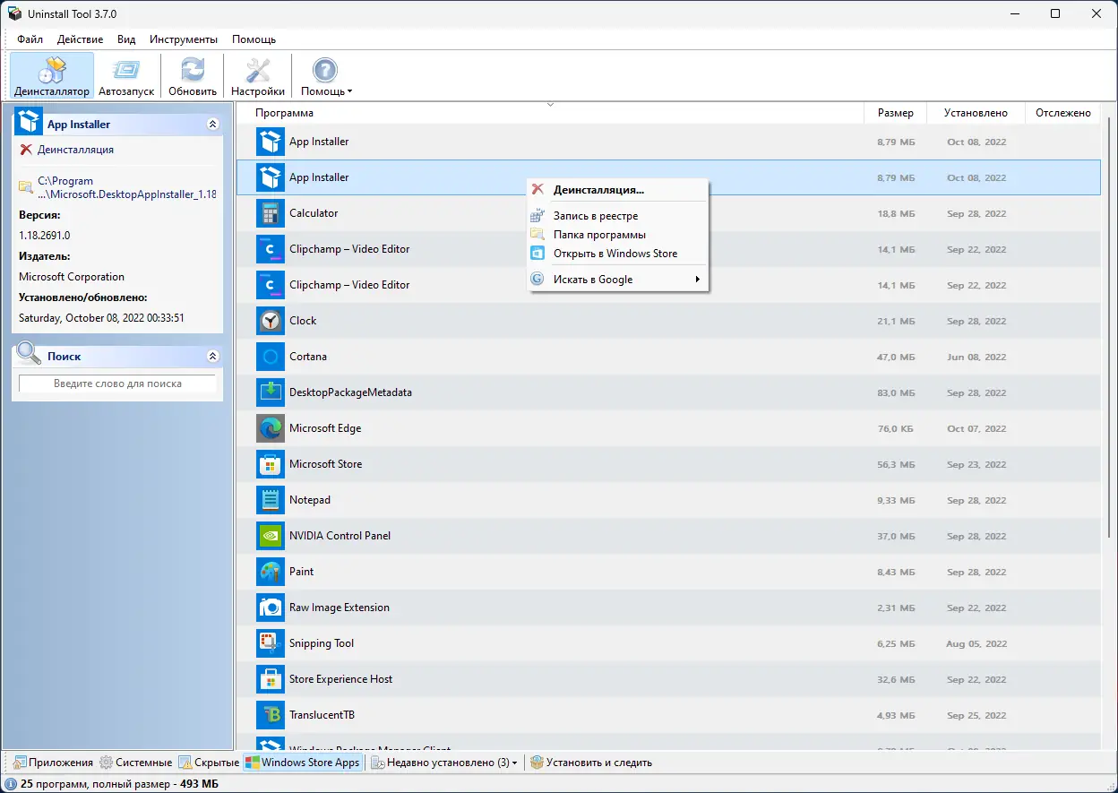
Task: Choose Запись в реестре context entry
Action: pos(618,216)
